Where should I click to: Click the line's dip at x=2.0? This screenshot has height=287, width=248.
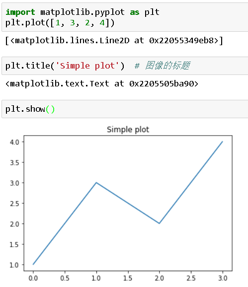click(x=160, y=223)
